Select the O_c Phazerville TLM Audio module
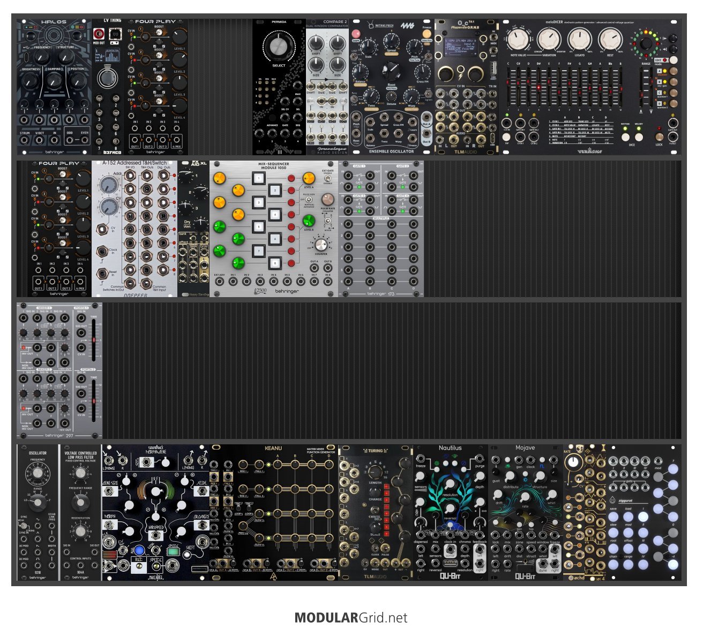Screen dimensions: 703x629 [467, 87]
